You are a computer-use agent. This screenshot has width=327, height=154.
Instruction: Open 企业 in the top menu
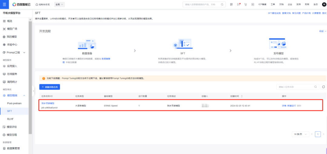(x=290, y=4)
